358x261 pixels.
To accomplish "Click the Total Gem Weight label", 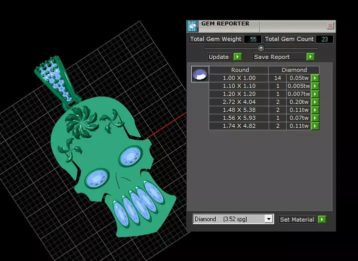I will pyautogui.click(x=216, y=39).
